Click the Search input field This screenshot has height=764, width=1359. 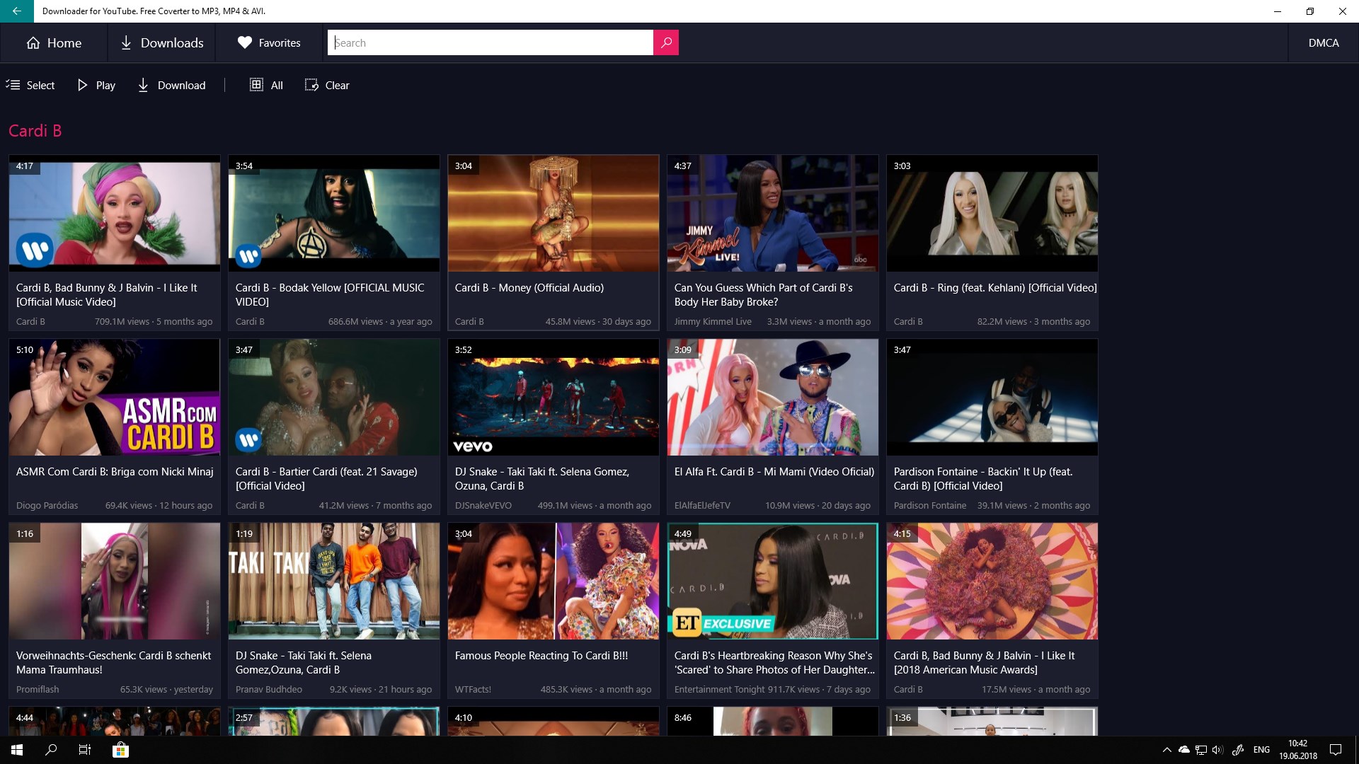point(491,42)
